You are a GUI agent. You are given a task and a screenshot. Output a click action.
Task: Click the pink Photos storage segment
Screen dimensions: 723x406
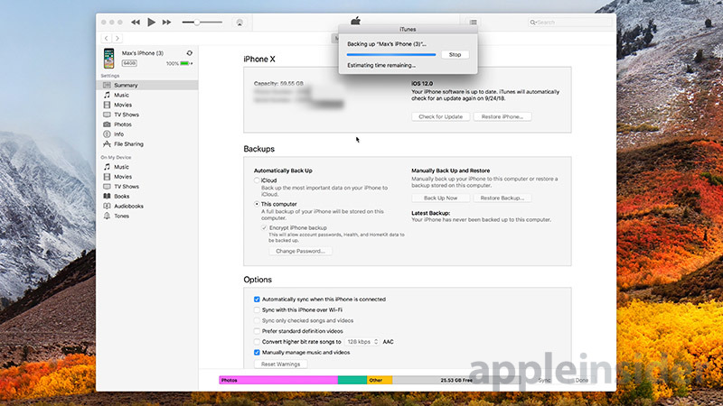click(278, 380)
